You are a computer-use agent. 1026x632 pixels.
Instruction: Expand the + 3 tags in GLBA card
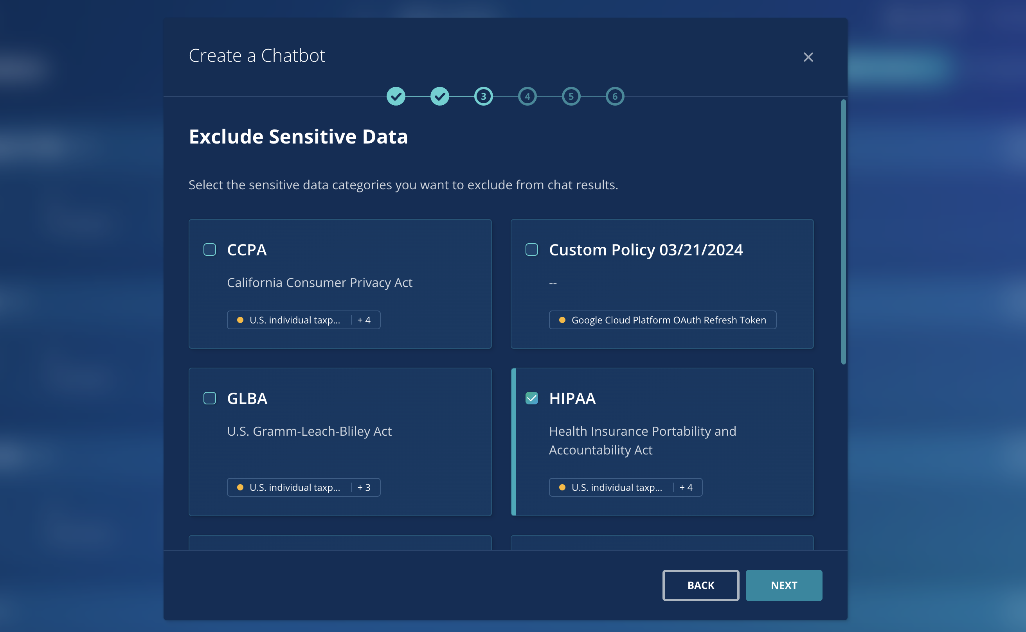tap(364, 487)
